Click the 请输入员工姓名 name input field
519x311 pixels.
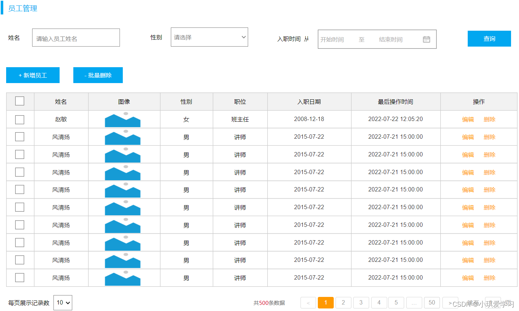coord(76,38)
